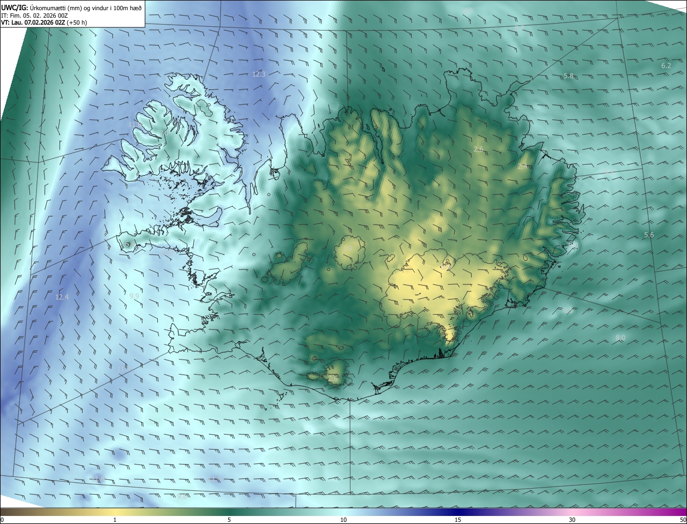Click the 5.8 precipitation value on map
Viewport: 687px width, 524px height.
[569, 76]
